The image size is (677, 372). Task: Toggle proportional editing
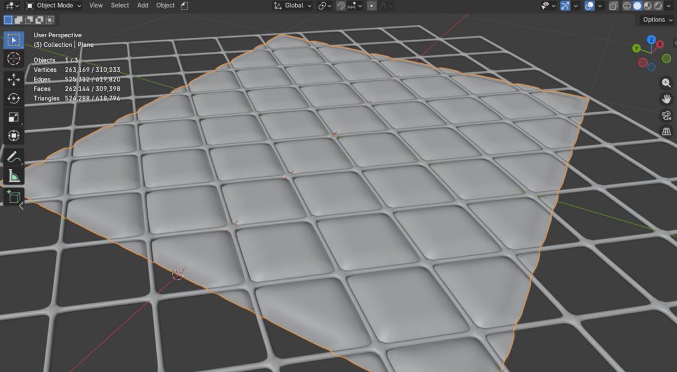(x=371, y=6)
